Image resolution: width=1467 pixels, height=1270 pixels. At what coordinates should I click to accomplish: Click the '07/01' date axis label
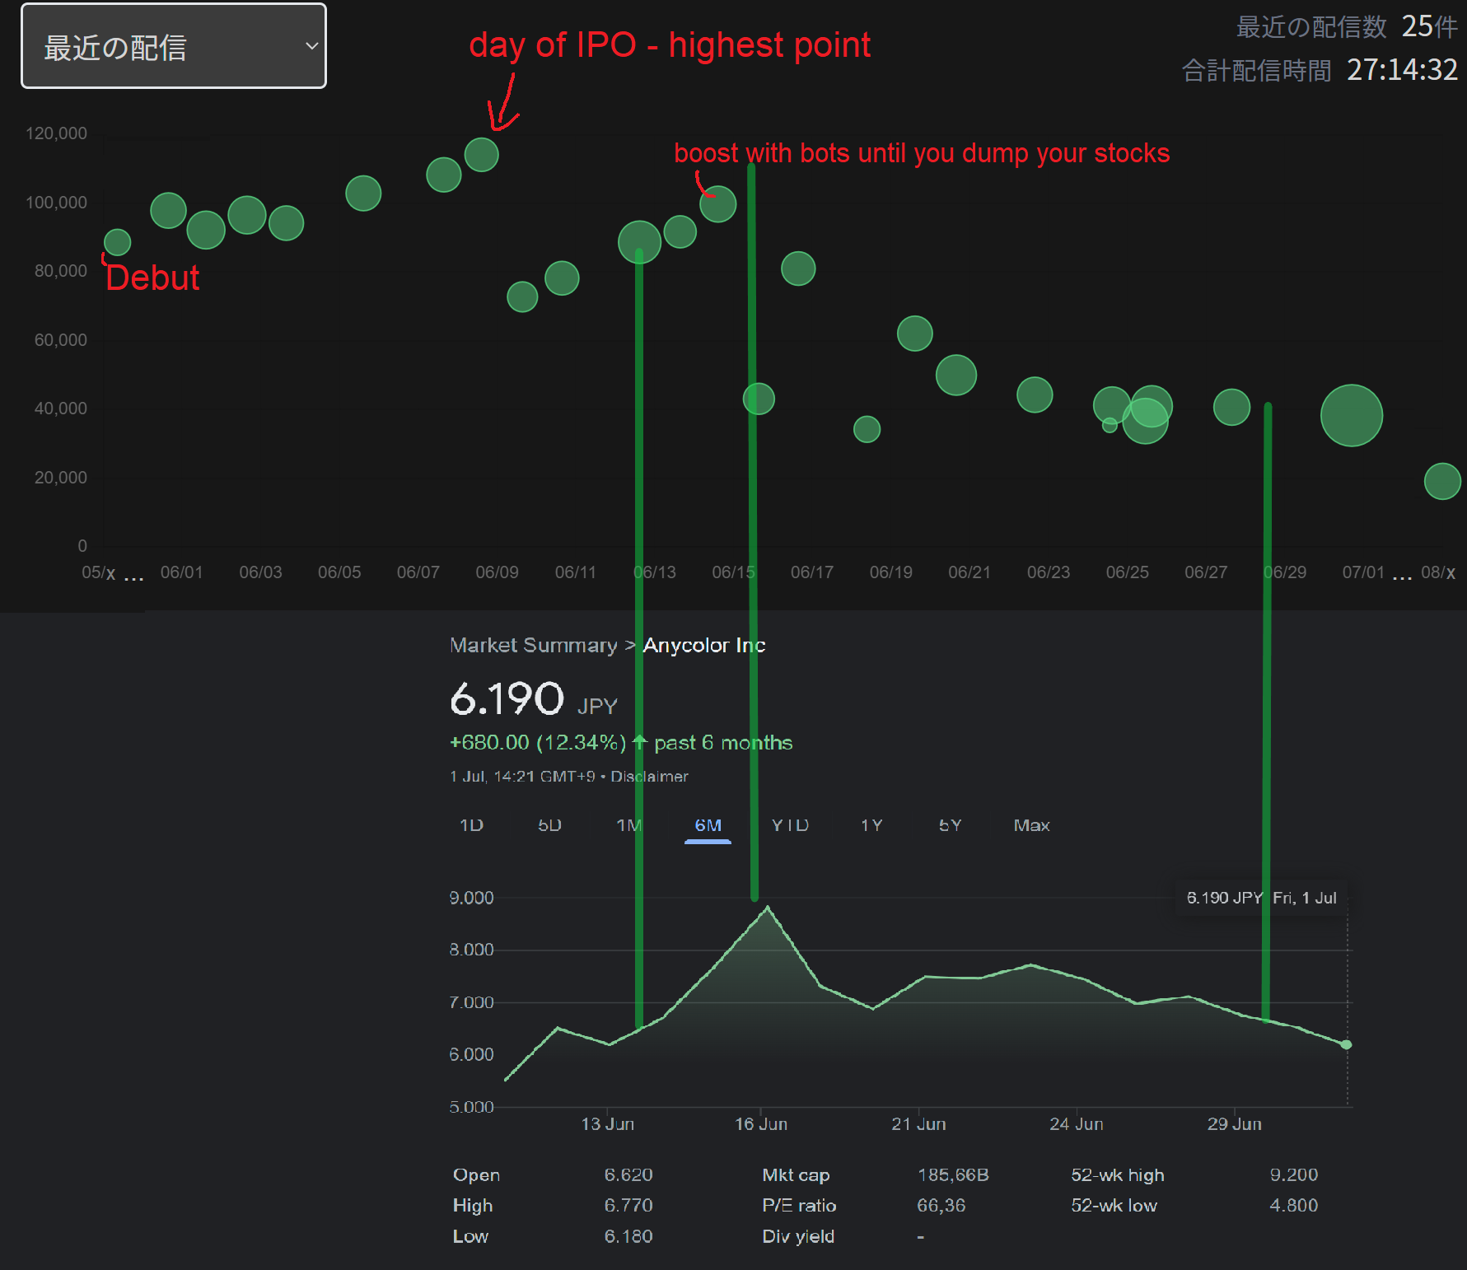coord(1363,572)
